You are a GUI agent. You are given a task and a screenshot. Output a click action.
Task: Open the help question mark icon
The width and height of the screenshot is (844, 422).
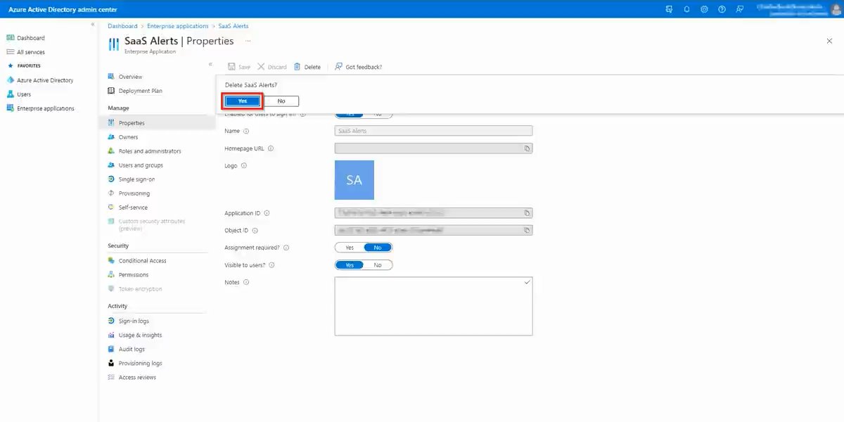coord(722,9)
